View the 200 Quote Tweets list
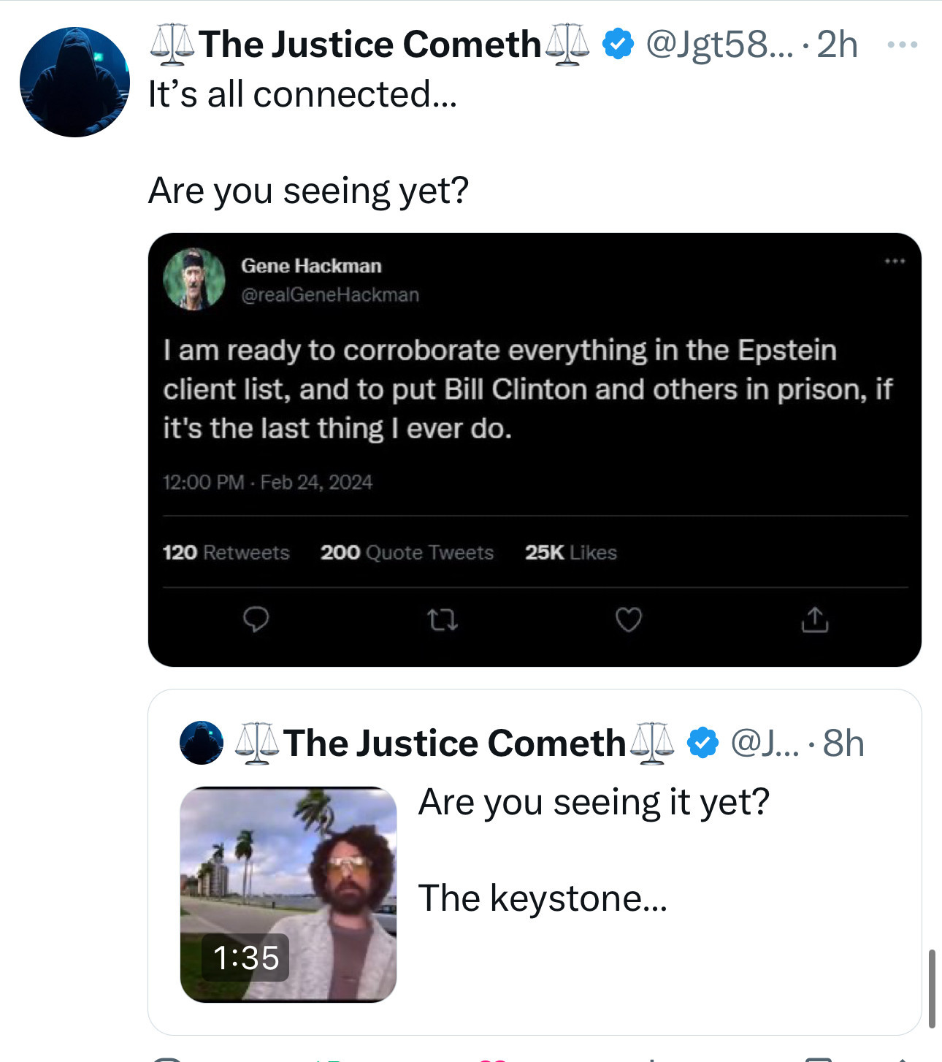The image size is (942, 1062). coord(407,552)
